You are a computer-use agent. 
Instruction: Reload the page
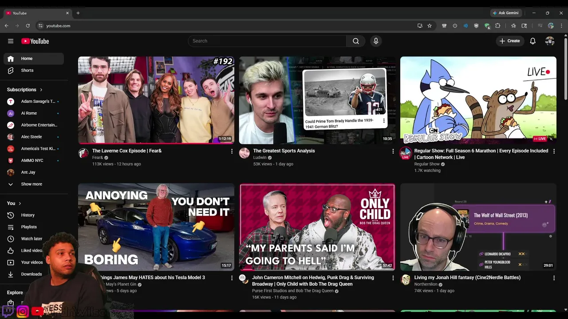28,26
